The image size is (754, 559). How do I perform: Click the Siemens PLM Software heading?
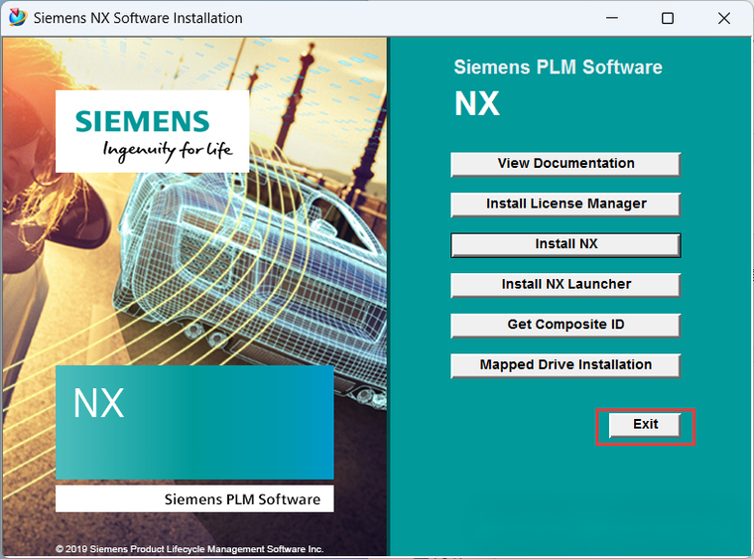(558, 68)
